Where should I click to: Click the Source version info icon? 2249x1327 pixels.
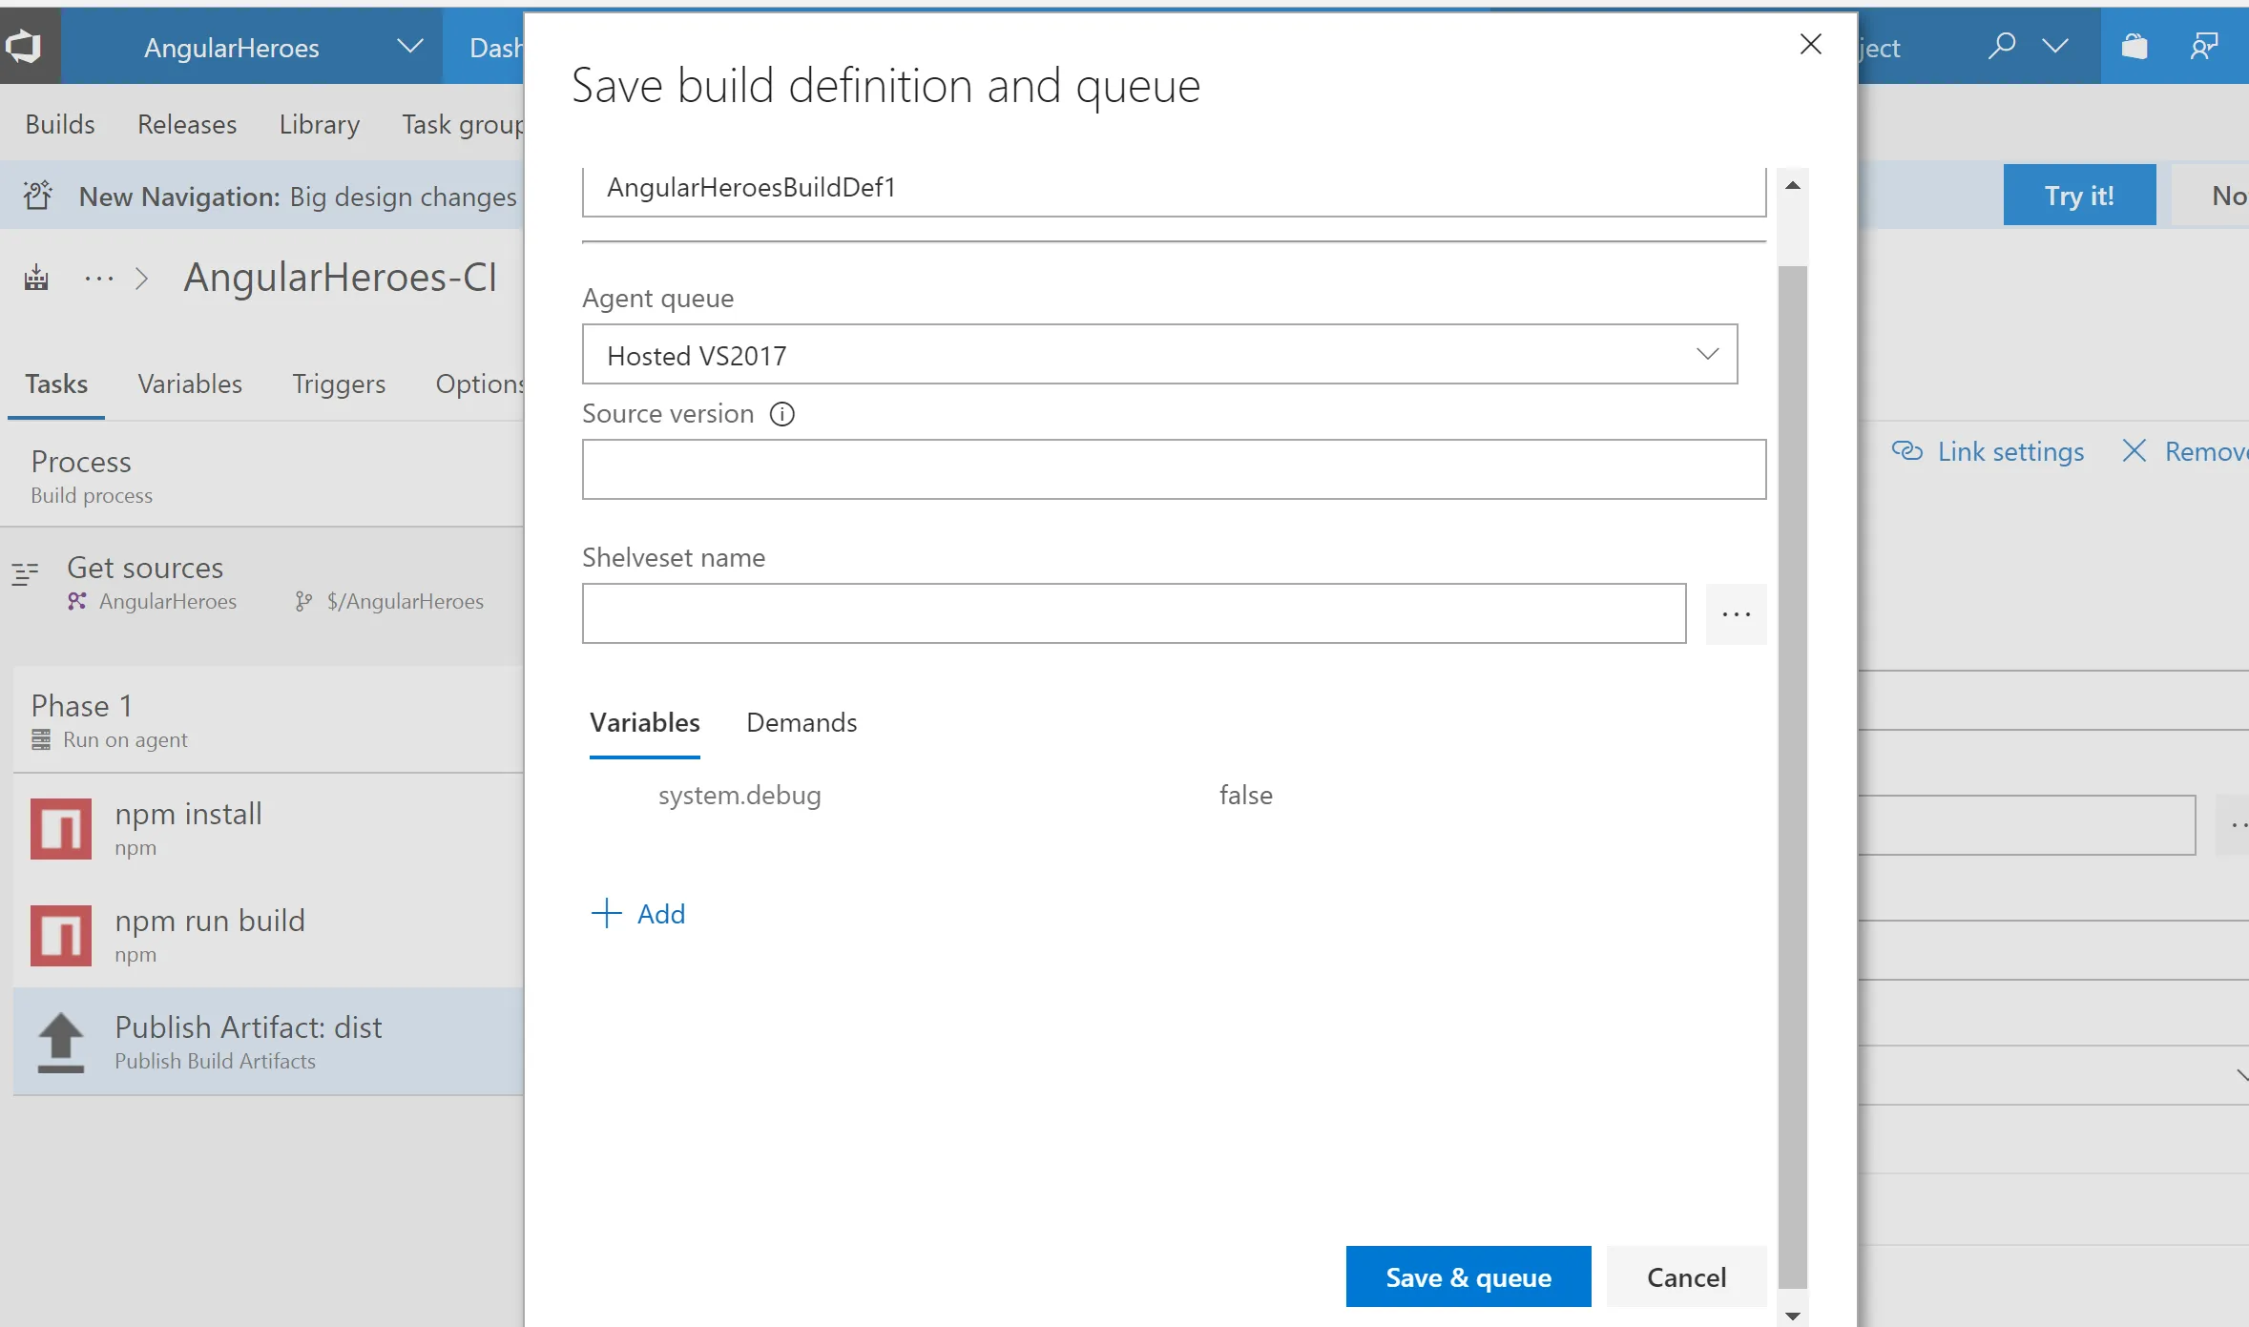pyautogui.click(x=782, y=414)
